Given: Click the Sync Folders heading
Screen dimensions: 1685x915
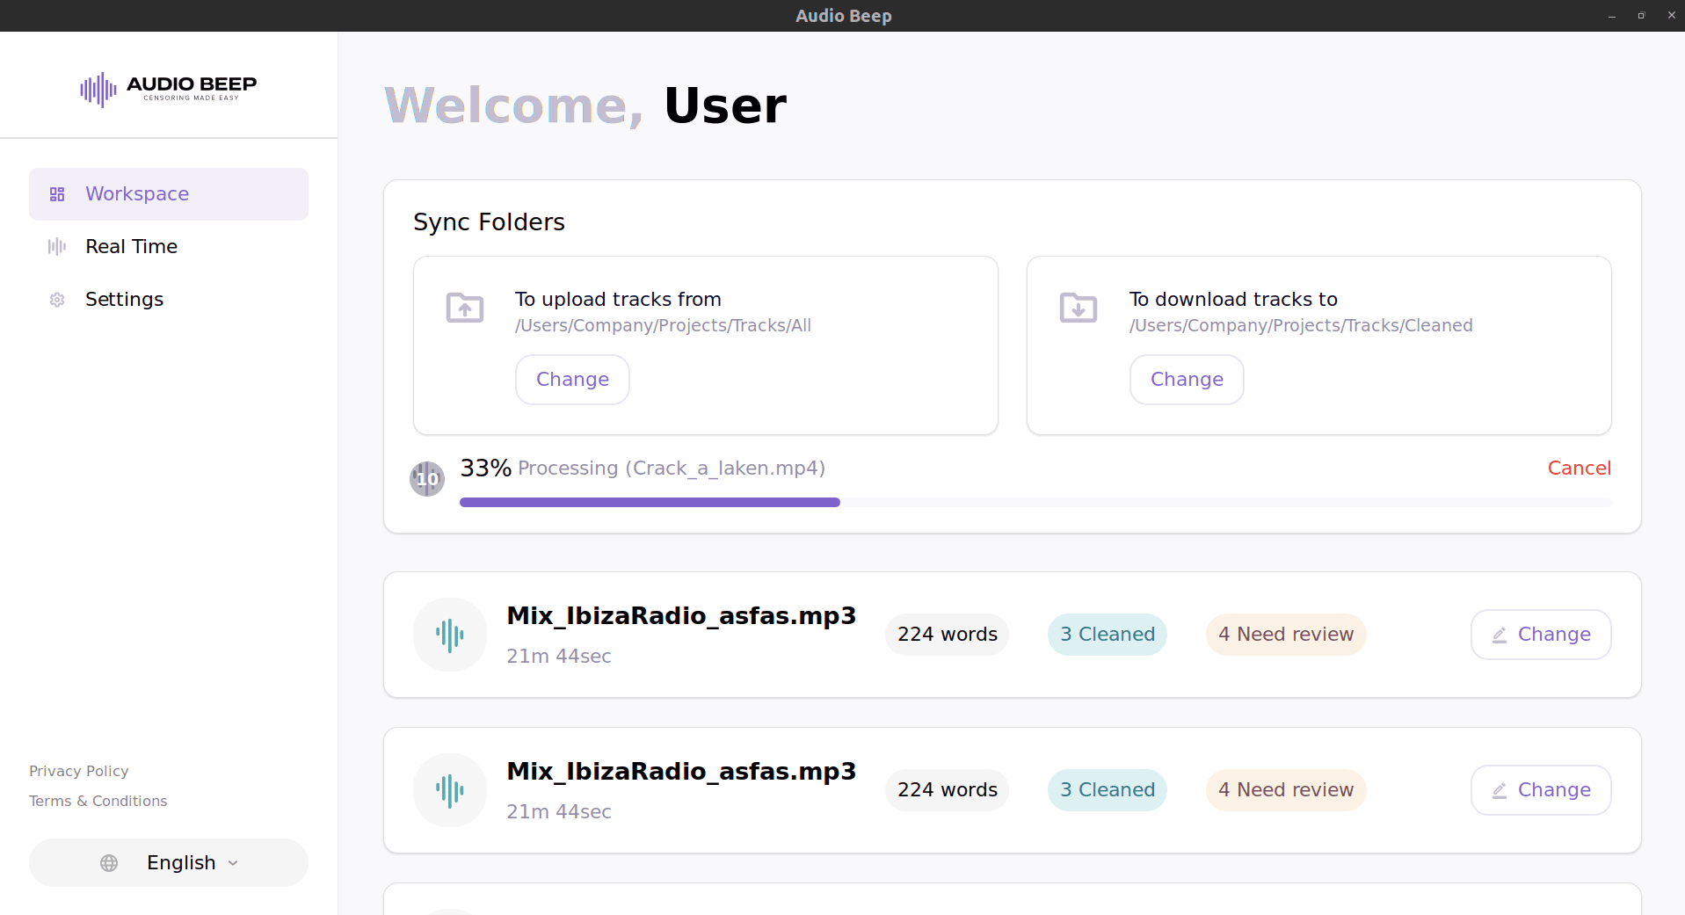Looking at the screenshot, I should coord(490,222).
